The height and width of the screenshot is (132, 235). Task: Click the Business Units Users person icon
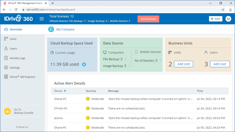[206, 52]
